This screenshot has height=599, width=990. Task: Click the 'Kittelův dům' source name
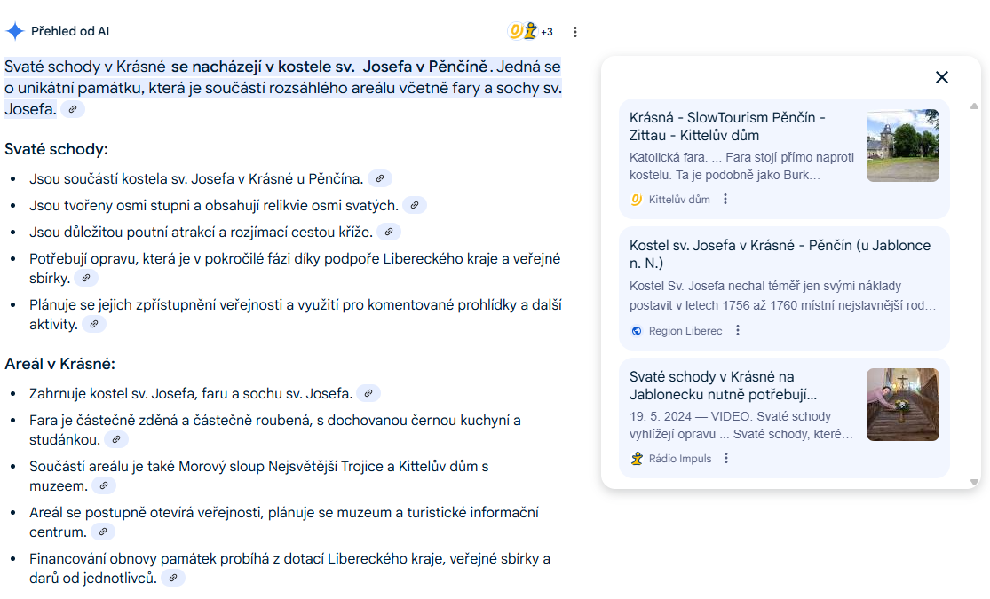pos(679,200)
